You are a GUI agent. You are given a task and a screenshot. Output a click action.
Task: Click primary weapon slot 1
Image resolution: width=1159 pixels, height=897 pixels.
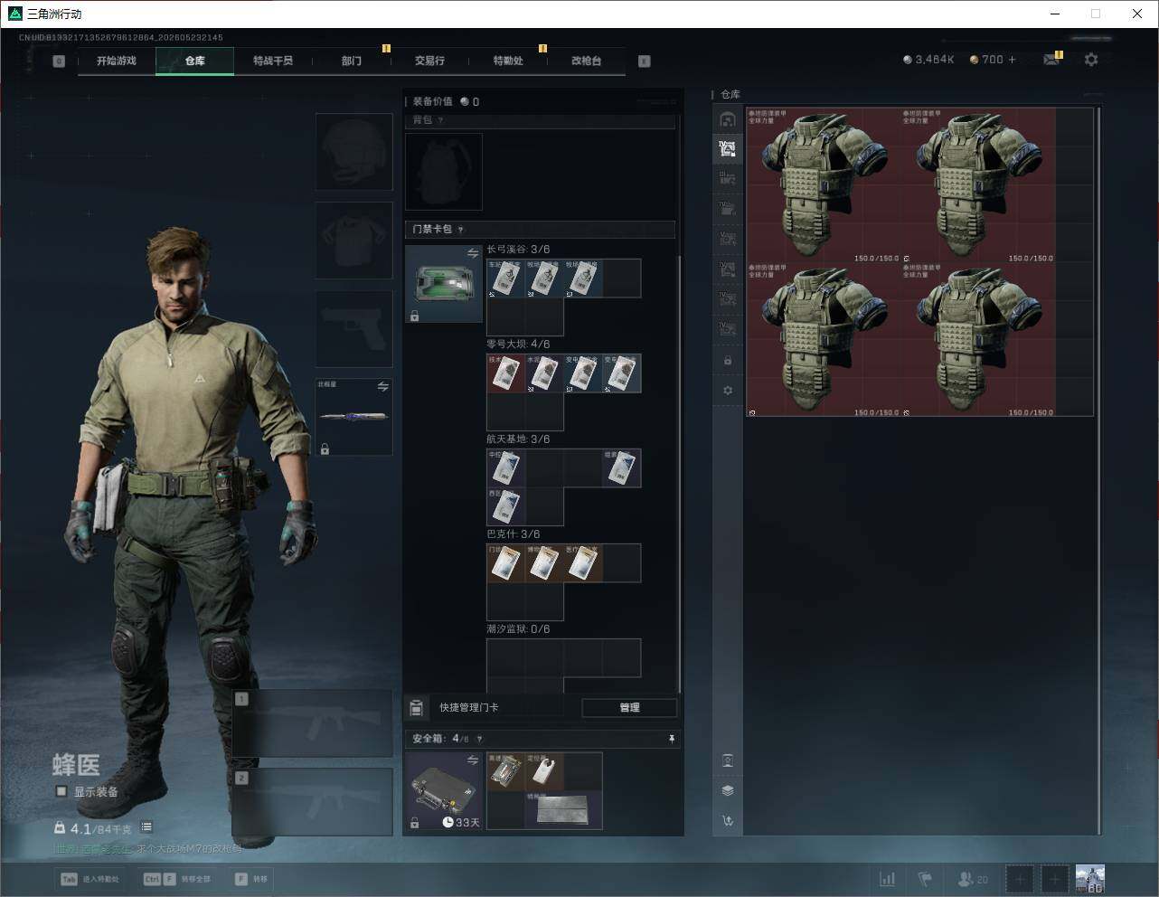[312, 723]
